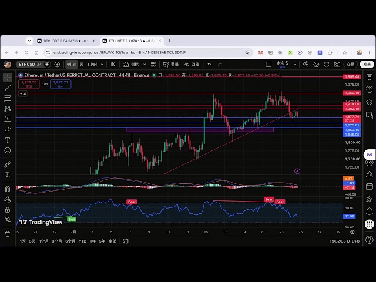Collapse the indicator legend chevron labeled 4
The height and width of the screenshot is (282, 376).
[23, 93]
